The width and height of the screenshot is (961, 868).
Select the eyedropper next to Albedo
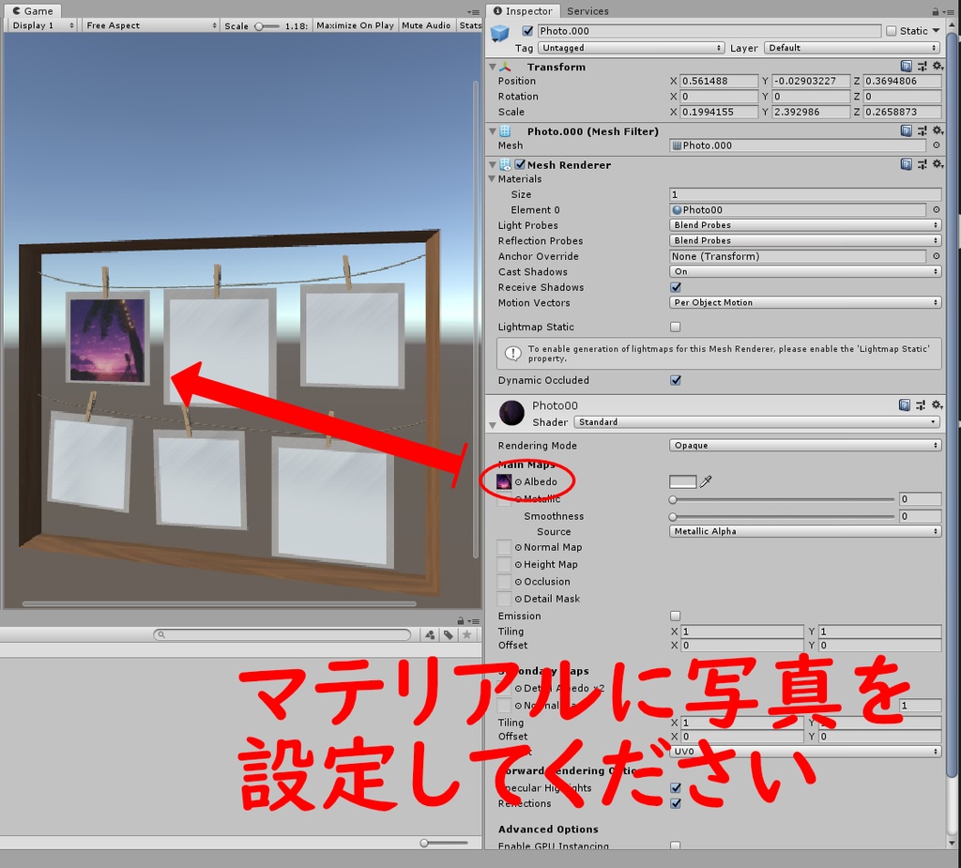(707, 480)
